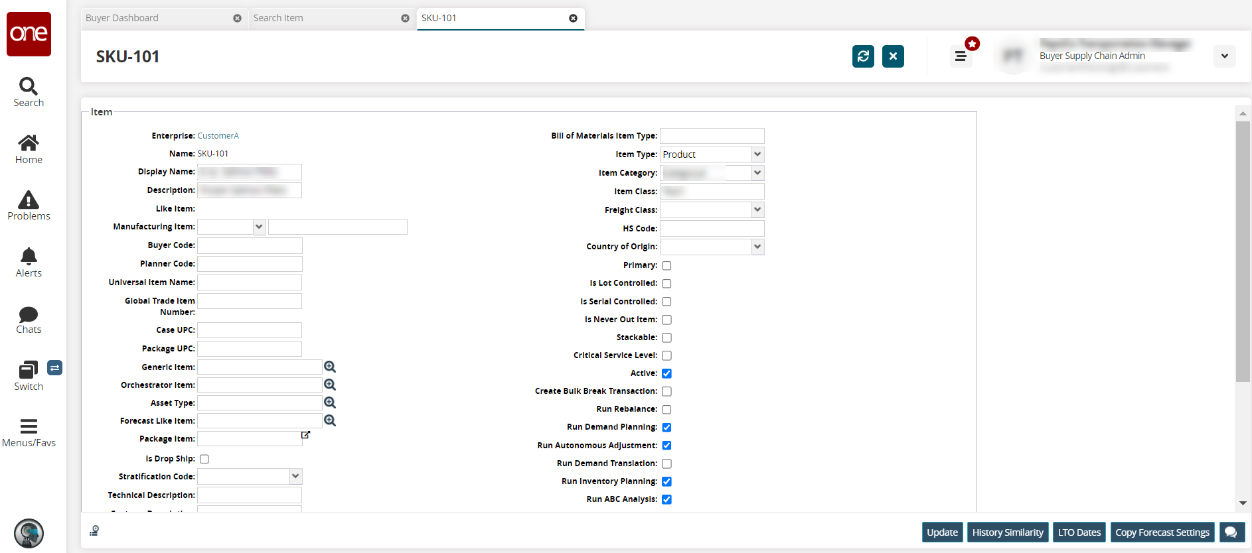
Task: Open the Forecast Like Item lookup magnifier
Action: (x=330, y=420)
